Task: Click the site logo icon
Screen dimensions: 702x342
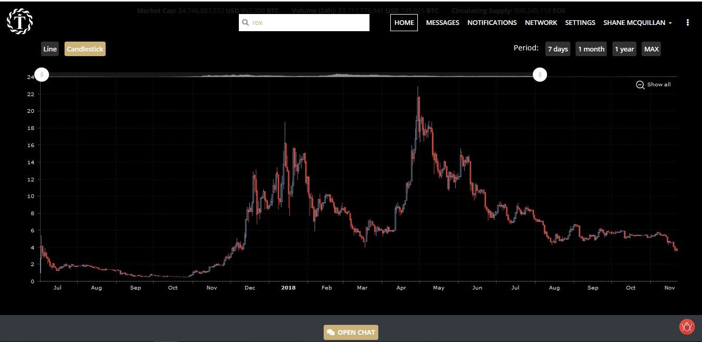Action: tap(19, 21)
